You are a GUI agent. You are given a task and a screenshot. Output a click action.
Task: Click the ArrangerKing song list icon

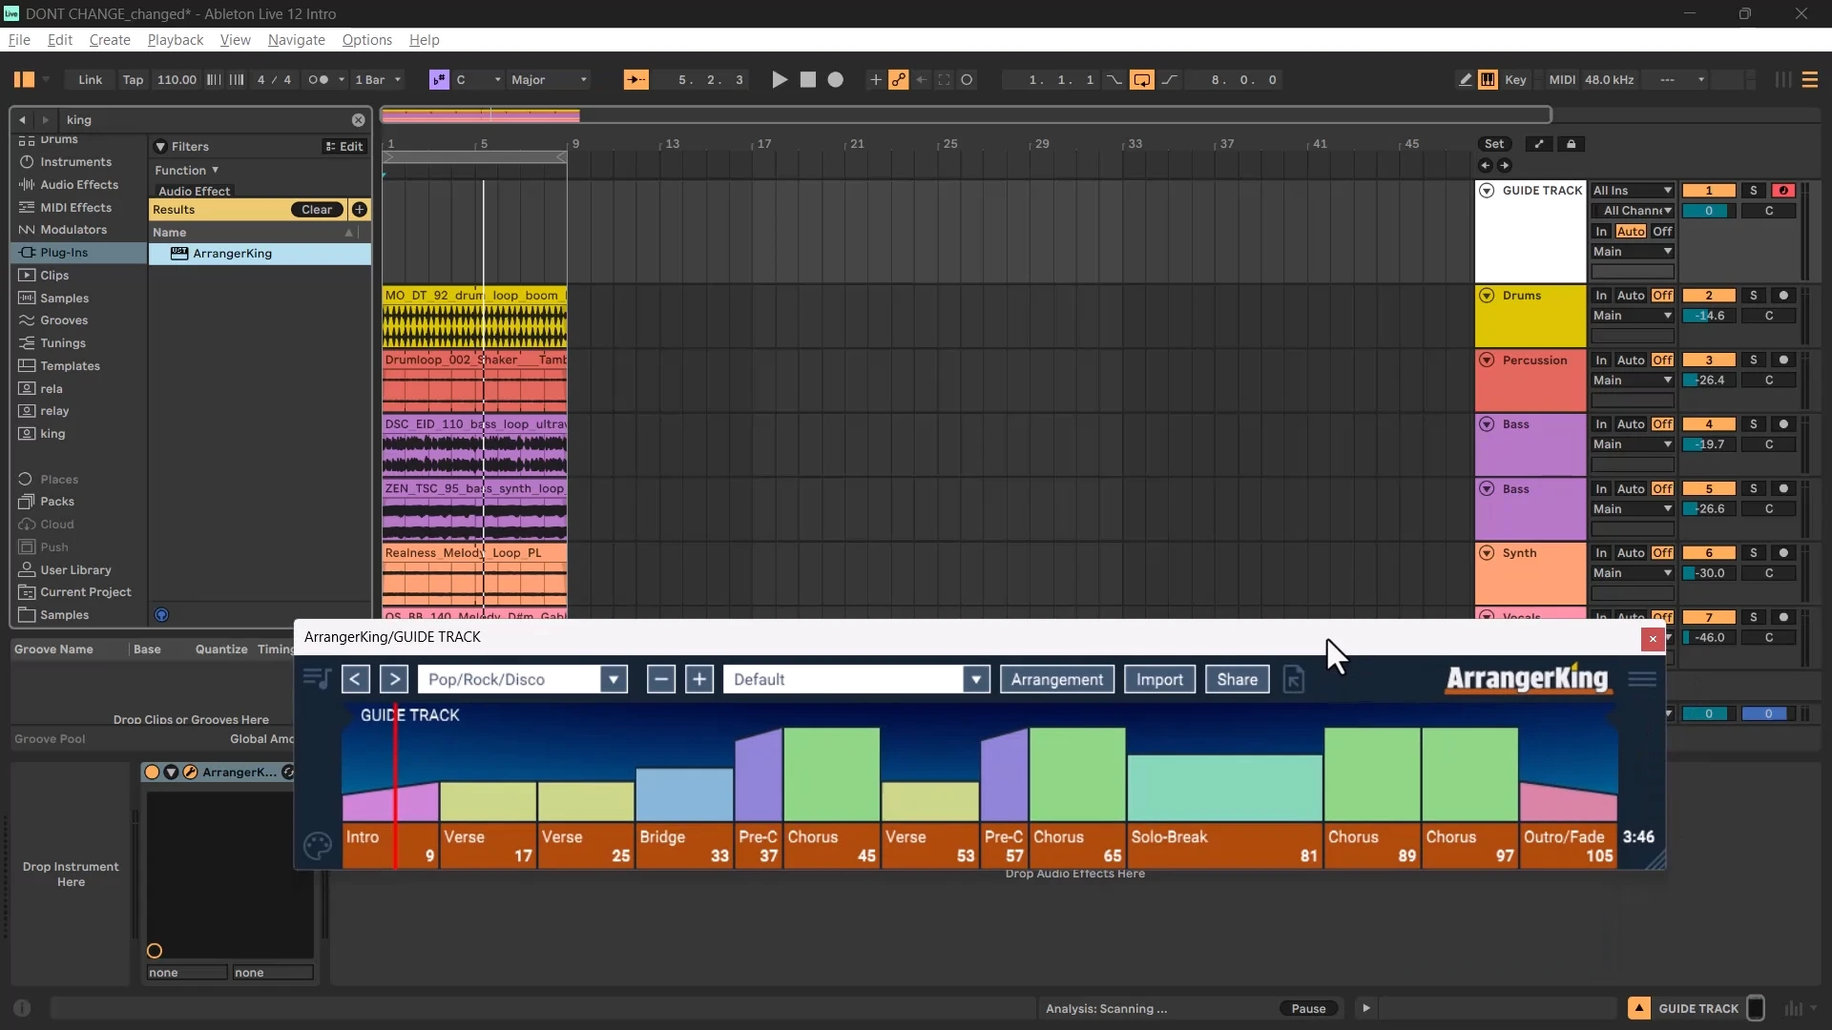click(317, 679)
